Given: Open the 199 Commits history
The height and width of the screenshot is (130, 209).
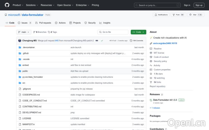Looking at the screenshot, I should click(137, 41).
